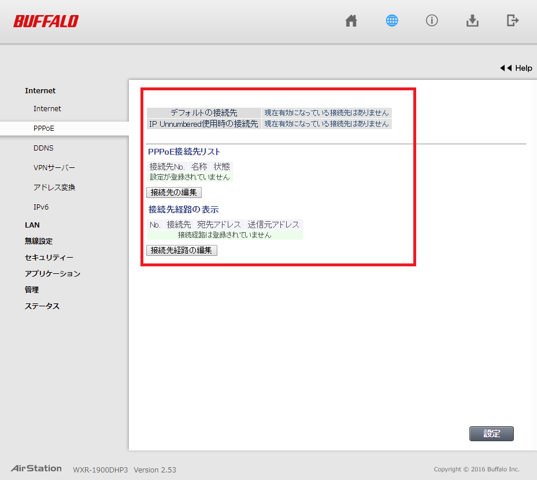Click the 接続先No. column header

click(x=167, y=167)
